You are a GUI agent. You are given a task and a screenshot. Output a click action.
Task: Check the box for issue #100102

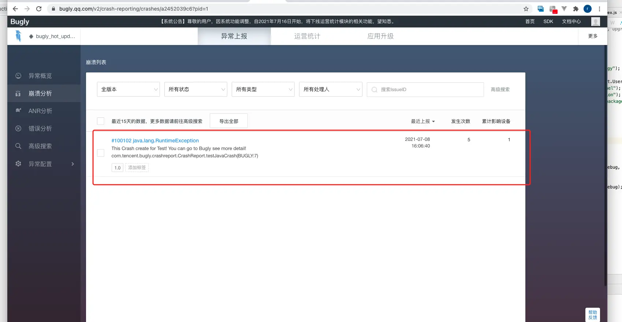(x=101, y=153)
